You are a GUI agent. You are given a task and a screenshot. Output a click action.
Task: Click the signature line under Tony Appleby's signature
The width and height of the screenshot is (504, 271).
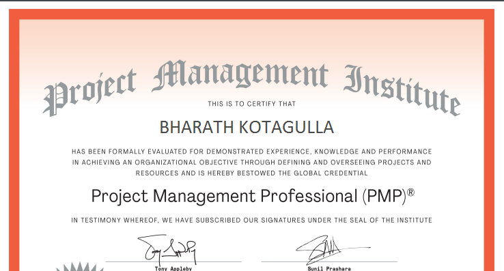click(173, 262)
